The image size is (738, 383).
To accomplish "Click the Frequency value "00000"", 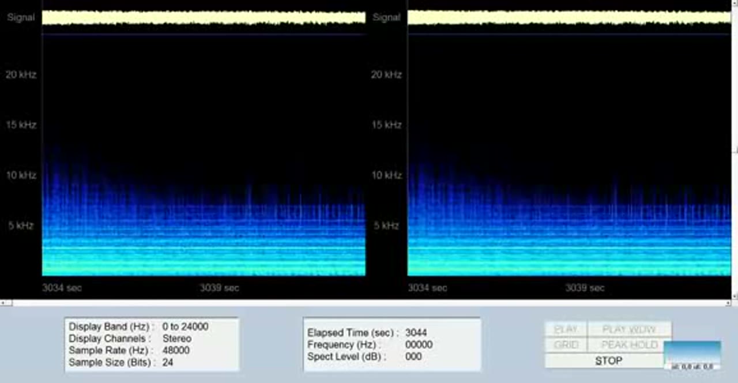I will [x=419, y=344].
